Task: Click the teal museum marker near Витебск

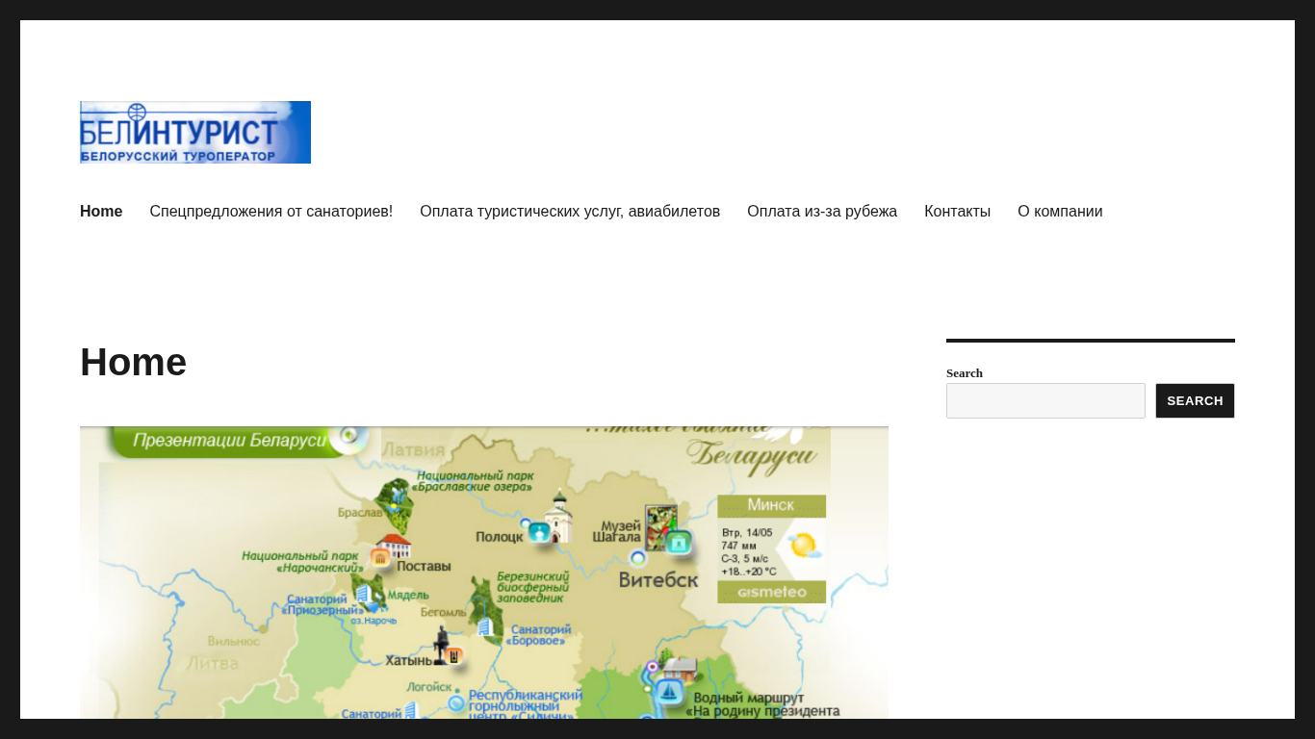Action: pos(679,542)
